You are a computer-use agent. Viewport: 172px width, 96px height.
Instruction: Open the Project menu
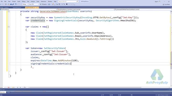14,1
